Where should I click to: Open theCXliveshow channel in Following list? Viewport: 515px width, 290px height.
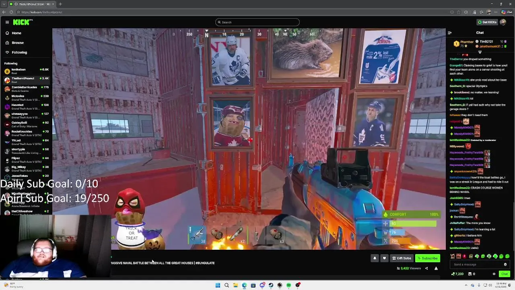tap(26, 212)
